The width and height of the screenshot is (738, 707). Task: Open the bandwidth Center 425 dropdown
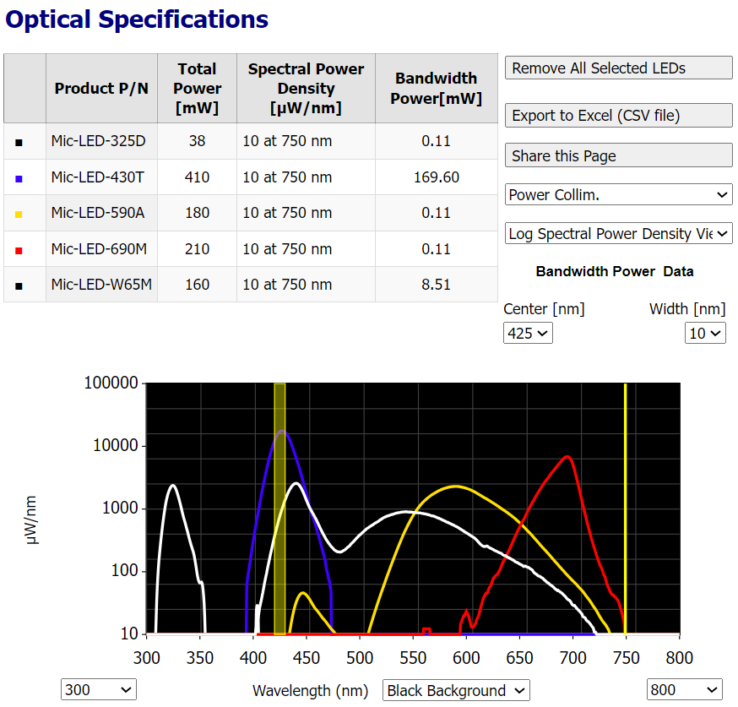coord(528,334)
